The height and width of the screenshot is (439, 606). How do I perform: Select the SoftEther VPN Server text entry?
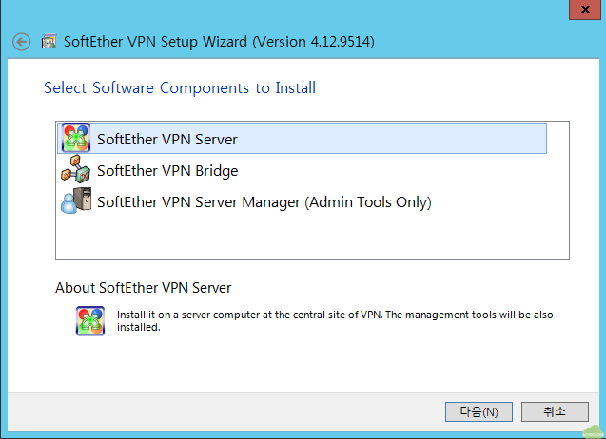coord(167,140)
